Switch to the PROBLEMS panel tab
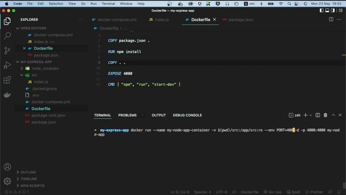 click(x=128, y=115)
